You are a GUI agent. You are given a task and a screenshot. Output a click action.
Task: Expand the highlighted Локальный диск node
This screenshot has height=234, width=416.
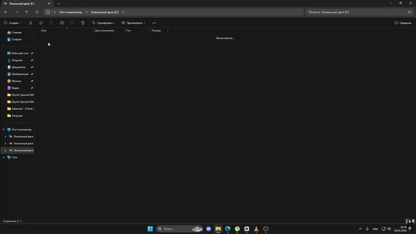pos(5,150)
